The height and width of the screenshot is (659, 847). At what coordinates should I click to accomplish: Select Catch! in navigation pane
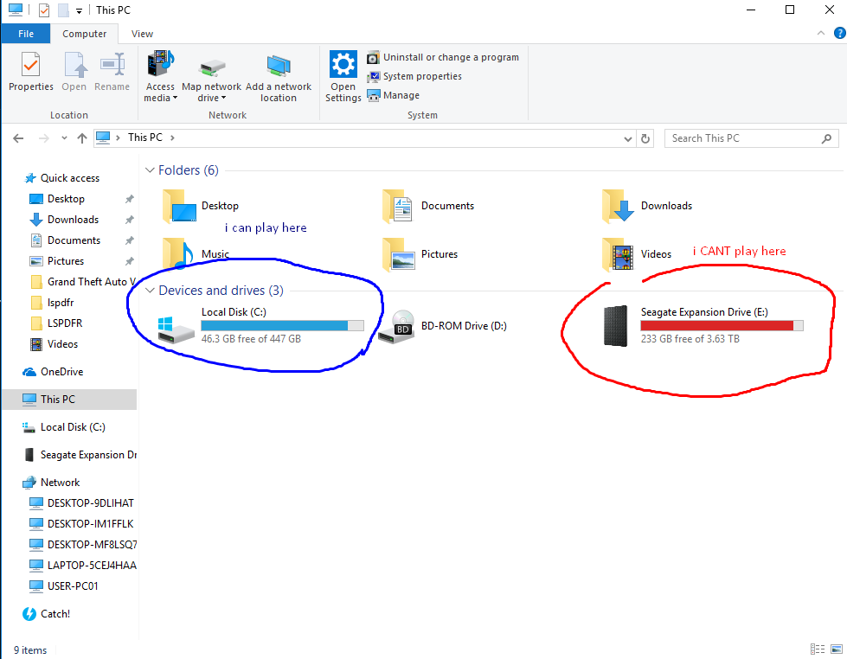[x=55, y=614]
